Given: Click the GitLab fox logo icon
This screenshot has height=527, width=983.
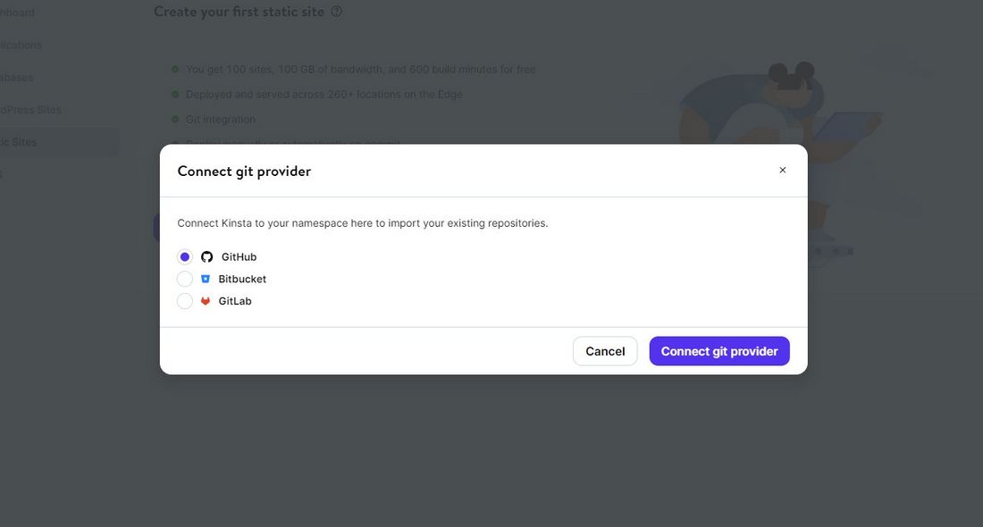Looking at the screenshot, I should pyautogui.click(x=205, y=301).
